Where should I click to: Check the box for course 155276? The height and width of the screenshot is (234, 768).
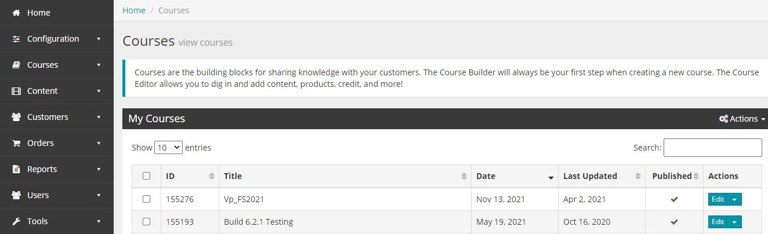[146, 199]
